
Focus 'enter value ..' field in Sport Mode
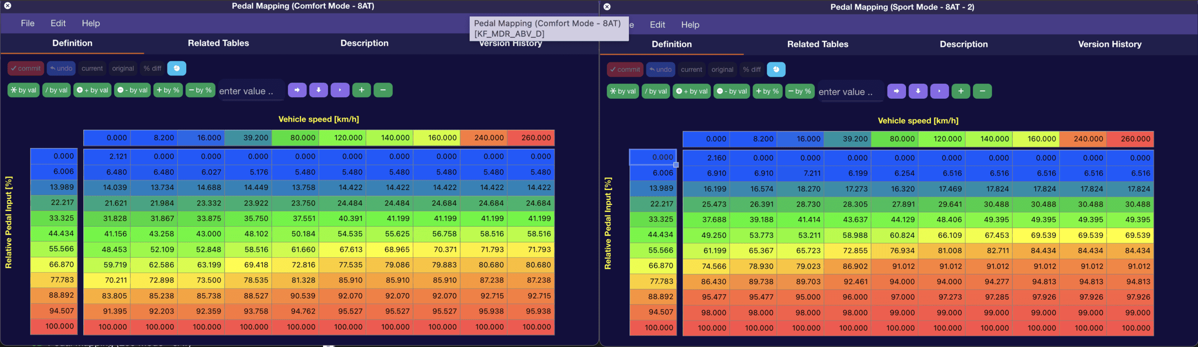(851, 92)
